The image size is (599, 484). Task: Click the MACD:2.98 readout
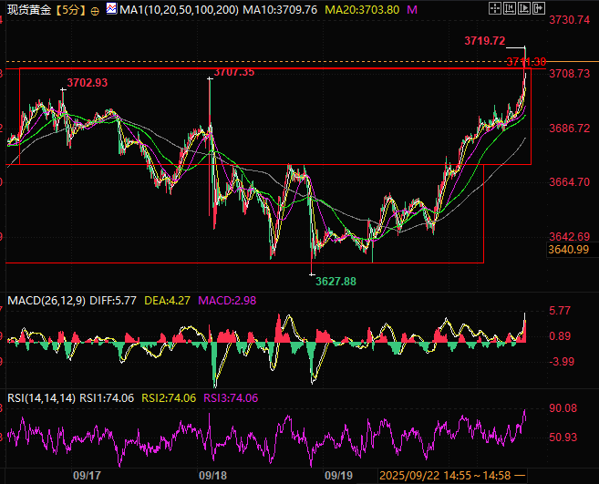[x=227, y=301]
